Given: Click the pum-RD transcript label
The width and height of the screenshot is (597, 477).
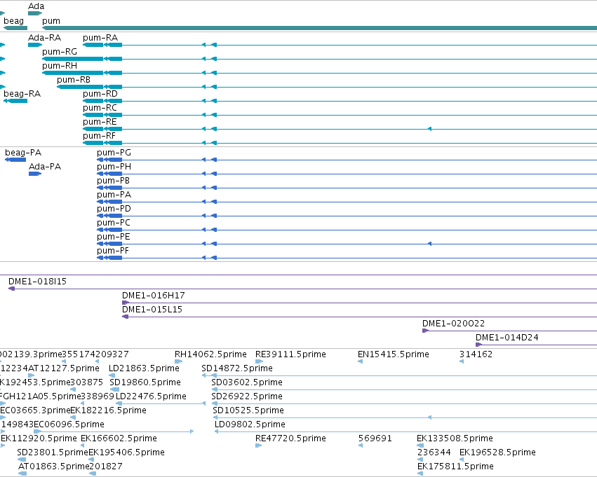Looking at the screenshot, I should coord(100,94).
